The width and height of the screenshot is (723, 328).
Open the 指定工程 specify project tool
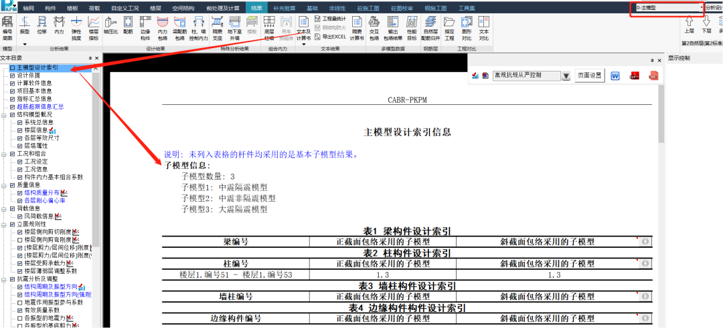coord(450,28)
